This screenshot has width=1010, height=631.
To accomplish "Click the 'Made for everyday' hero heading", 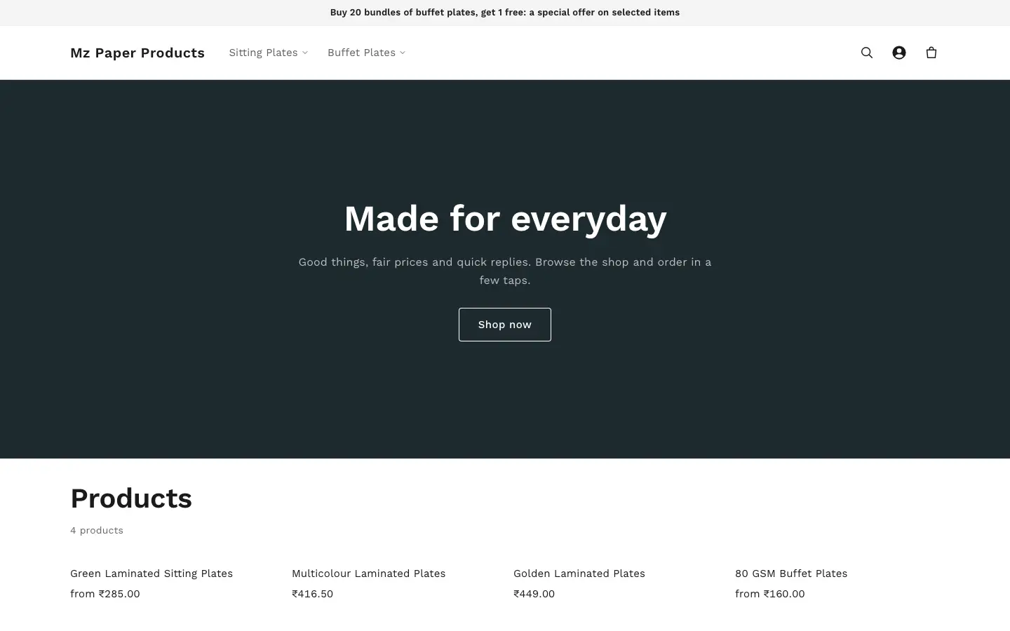I will pos(505,218).
